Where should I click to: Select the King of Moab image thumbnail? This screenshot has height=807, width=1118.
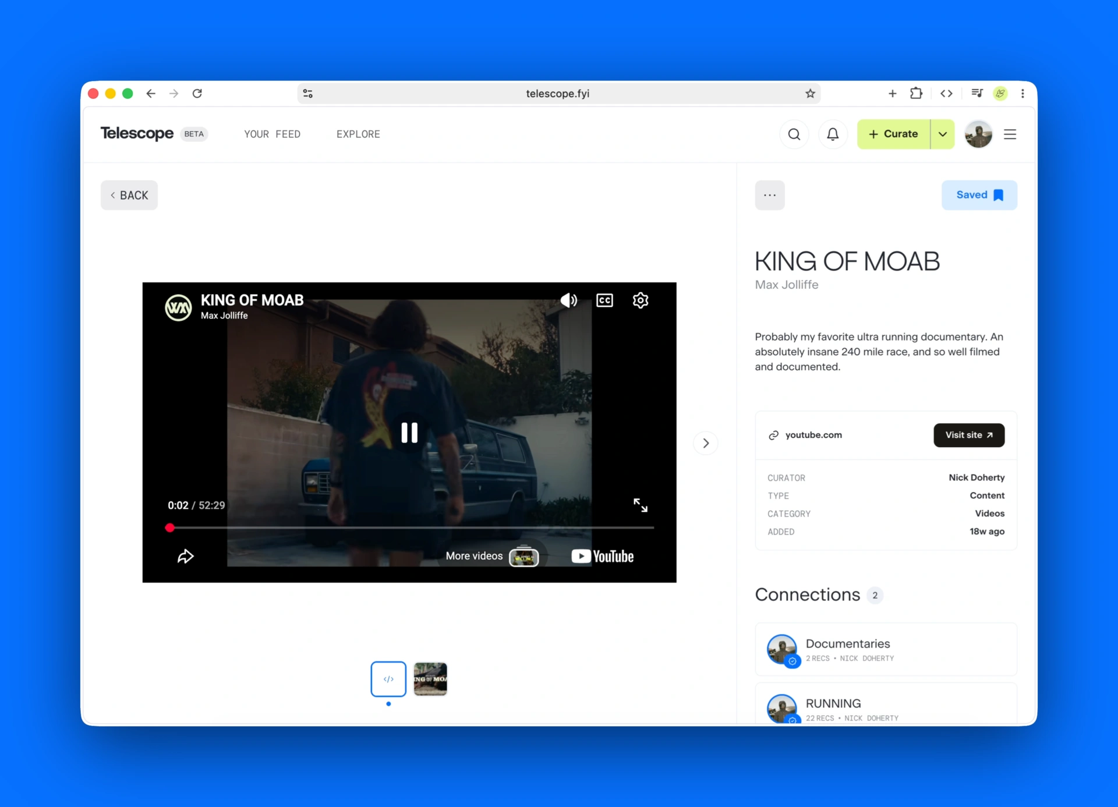coord(430,679)
